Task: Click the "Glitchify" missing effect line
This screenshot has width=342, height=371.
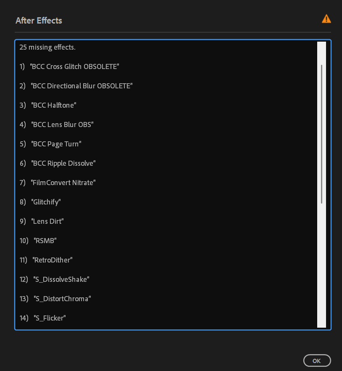Action: coord(46,202)
